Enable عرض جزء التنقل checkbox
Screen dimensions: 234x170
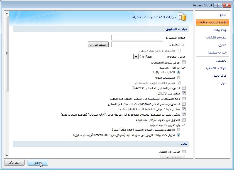[184, 152]
